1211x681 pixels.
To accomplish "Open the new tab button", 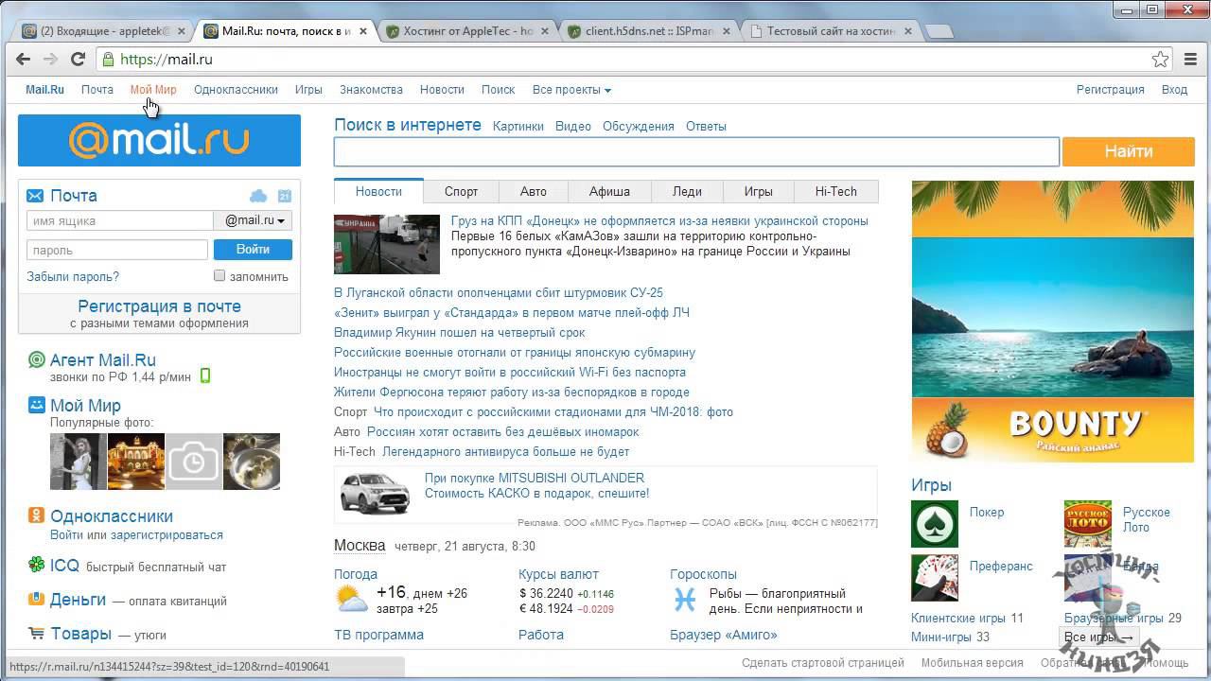I will 939,31.
